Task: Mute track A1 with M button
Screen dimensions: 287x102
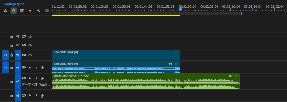Action: point(30,68)
